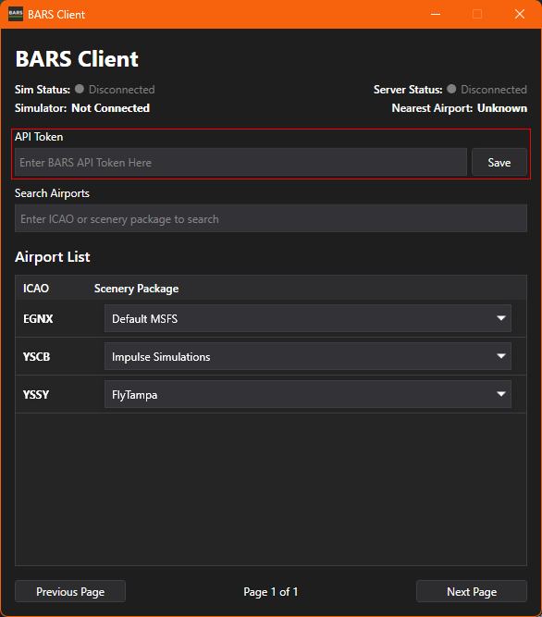The width and height of the screenshot is (542, 617).
Task: Click the Scenery Package column header
Action: [136, 289]
